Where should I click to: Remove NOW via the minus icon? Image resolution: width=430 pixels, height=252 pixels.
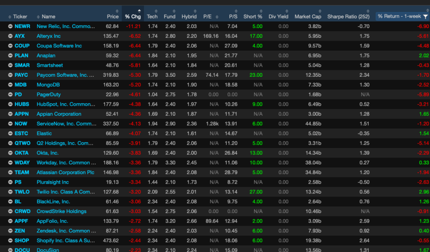point(10,124)
